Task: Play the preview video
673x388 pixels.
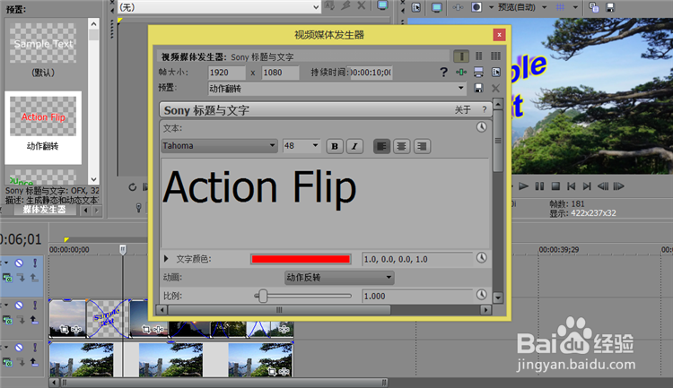Action: coord(523,186)
